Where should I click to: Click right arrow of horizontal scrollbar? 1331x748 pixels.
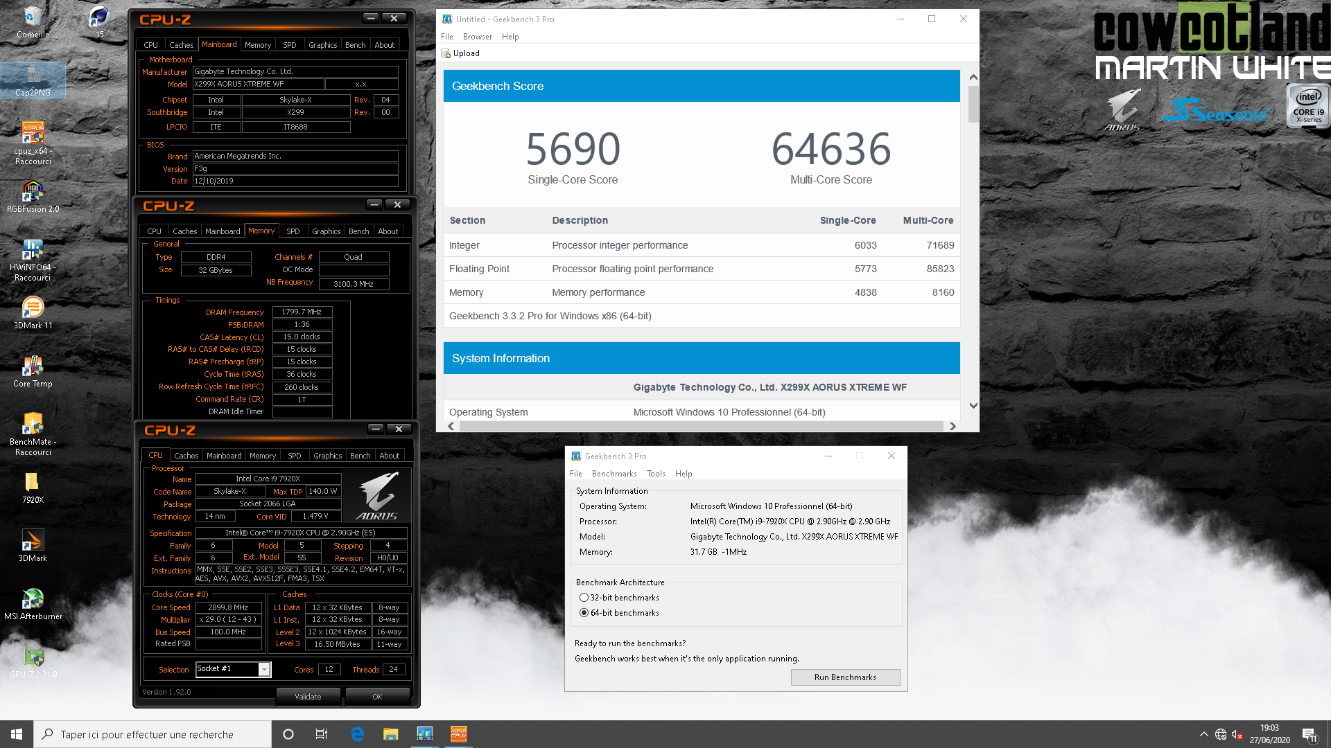tap(952, 426)
